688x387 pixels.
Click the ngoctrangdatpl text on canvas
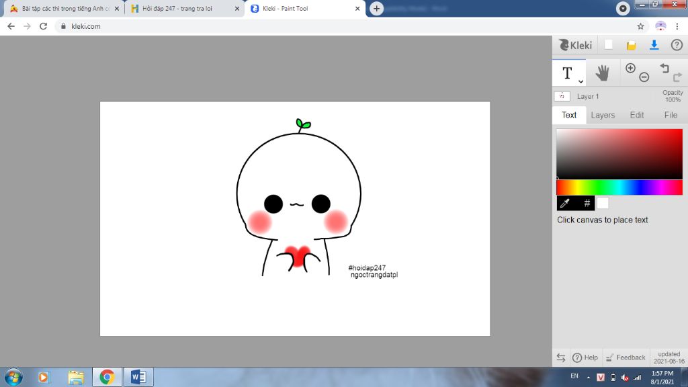pos(374,275)
